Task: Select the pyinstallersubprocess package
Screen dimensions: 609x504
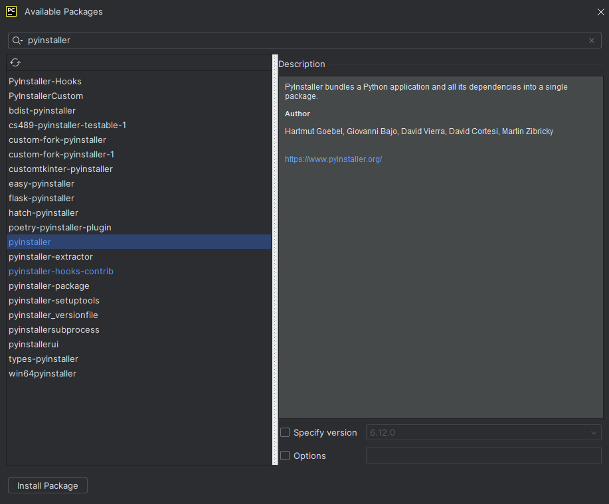Action: [x=139, y=329]
